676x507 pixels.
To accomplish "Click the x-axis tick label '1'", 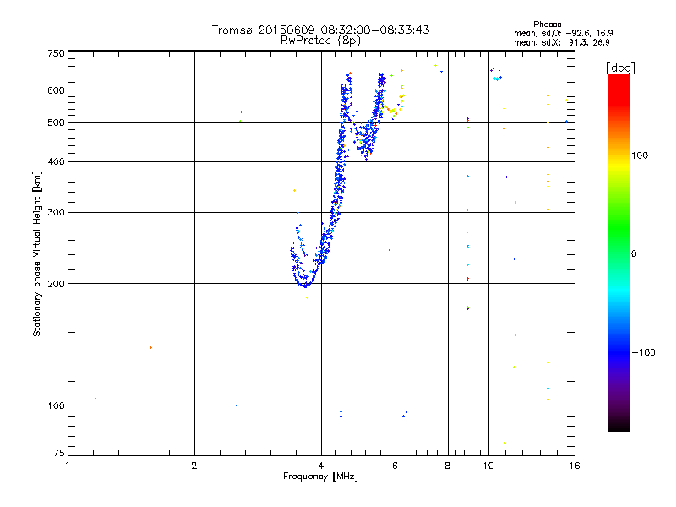I will (x=68, y=466).
